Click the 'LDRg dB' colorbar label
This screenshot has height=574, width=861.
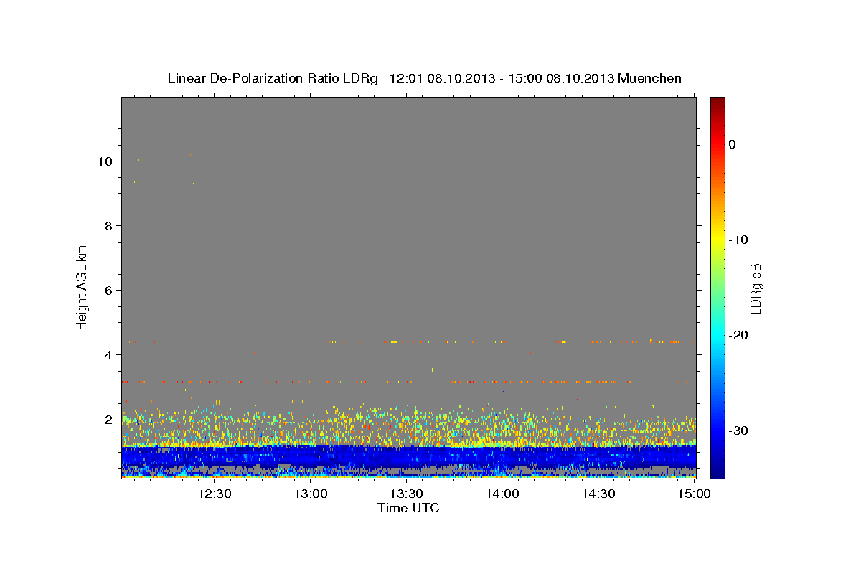click(x=756, y=288)
